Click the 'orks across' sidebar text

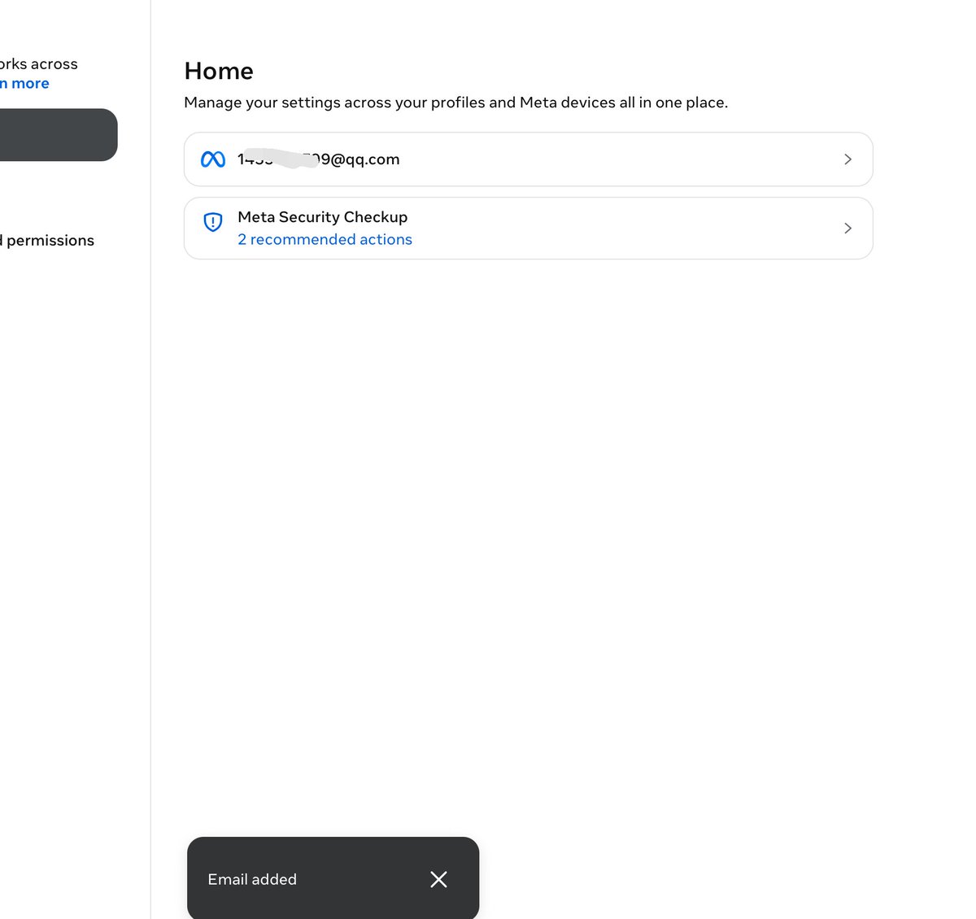[x=39, y=64]
